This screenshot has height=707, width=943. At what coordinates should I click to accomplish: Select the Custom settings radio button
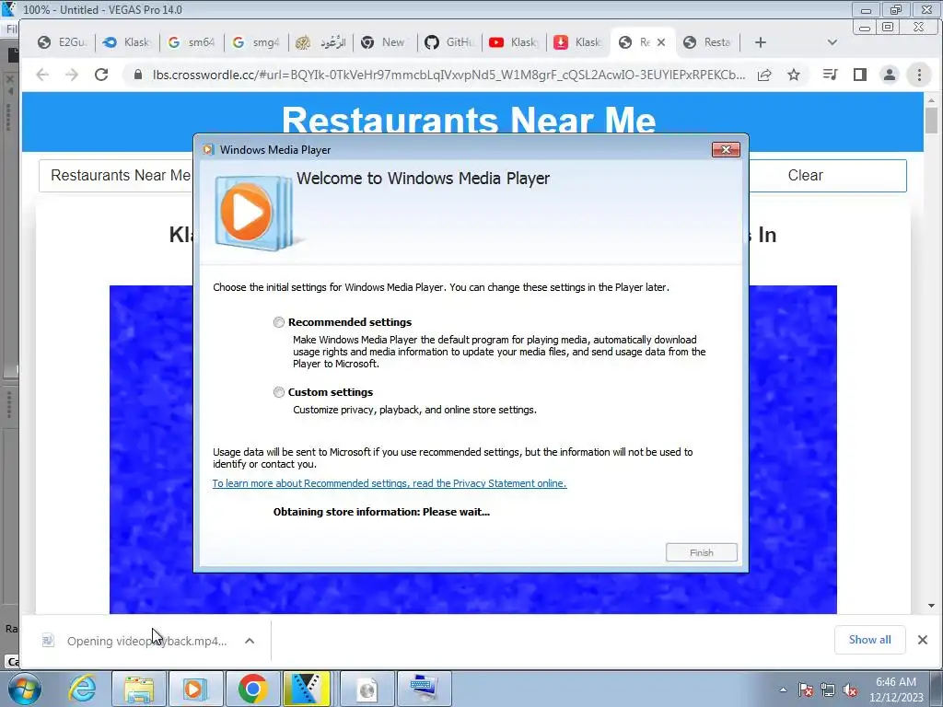(278, 392)
